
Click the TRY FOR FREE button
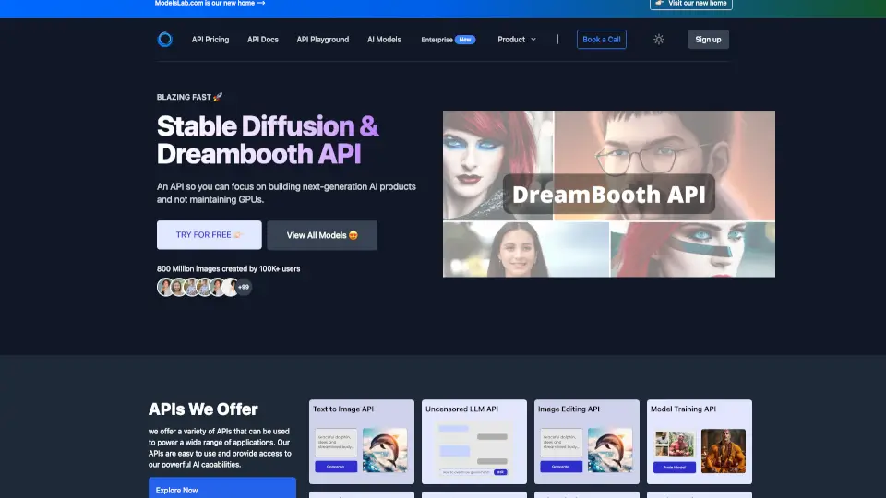(x=210, y=235)
